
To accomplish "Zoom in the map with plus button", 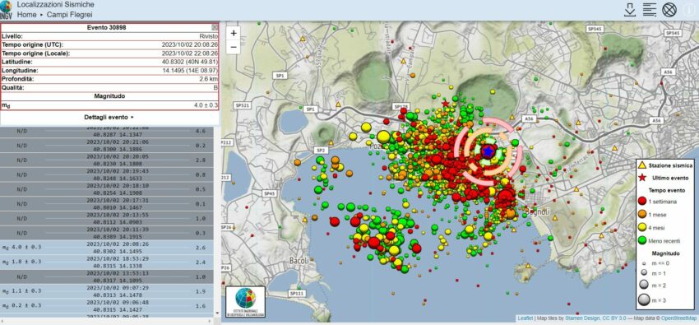I will 234,33.
